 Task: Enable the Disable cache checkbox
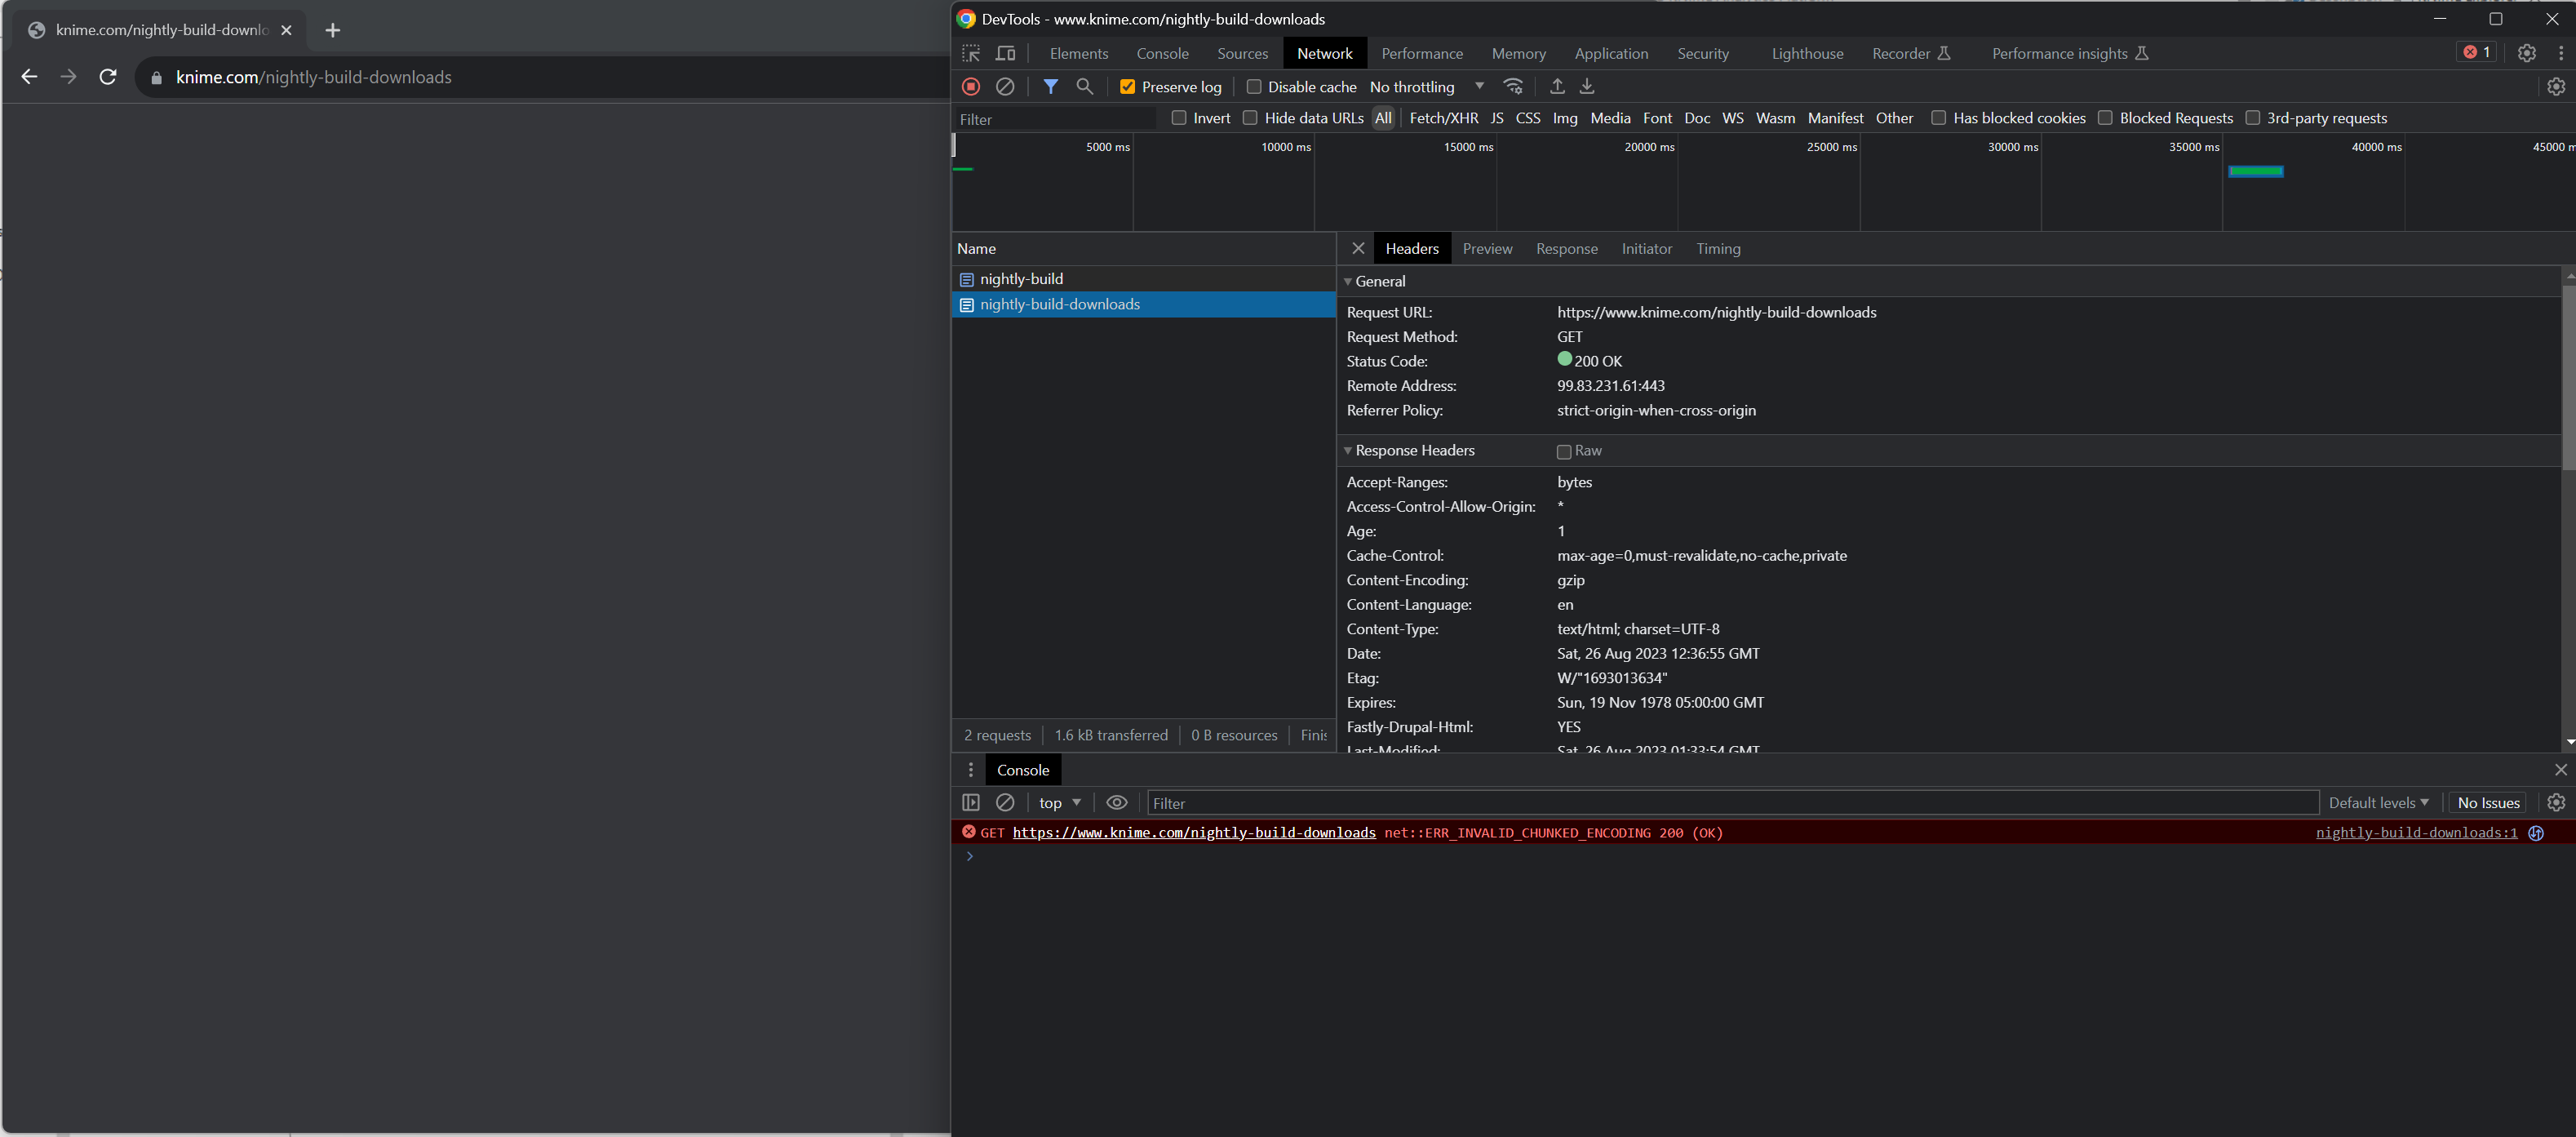click(x=1254, y=87)
